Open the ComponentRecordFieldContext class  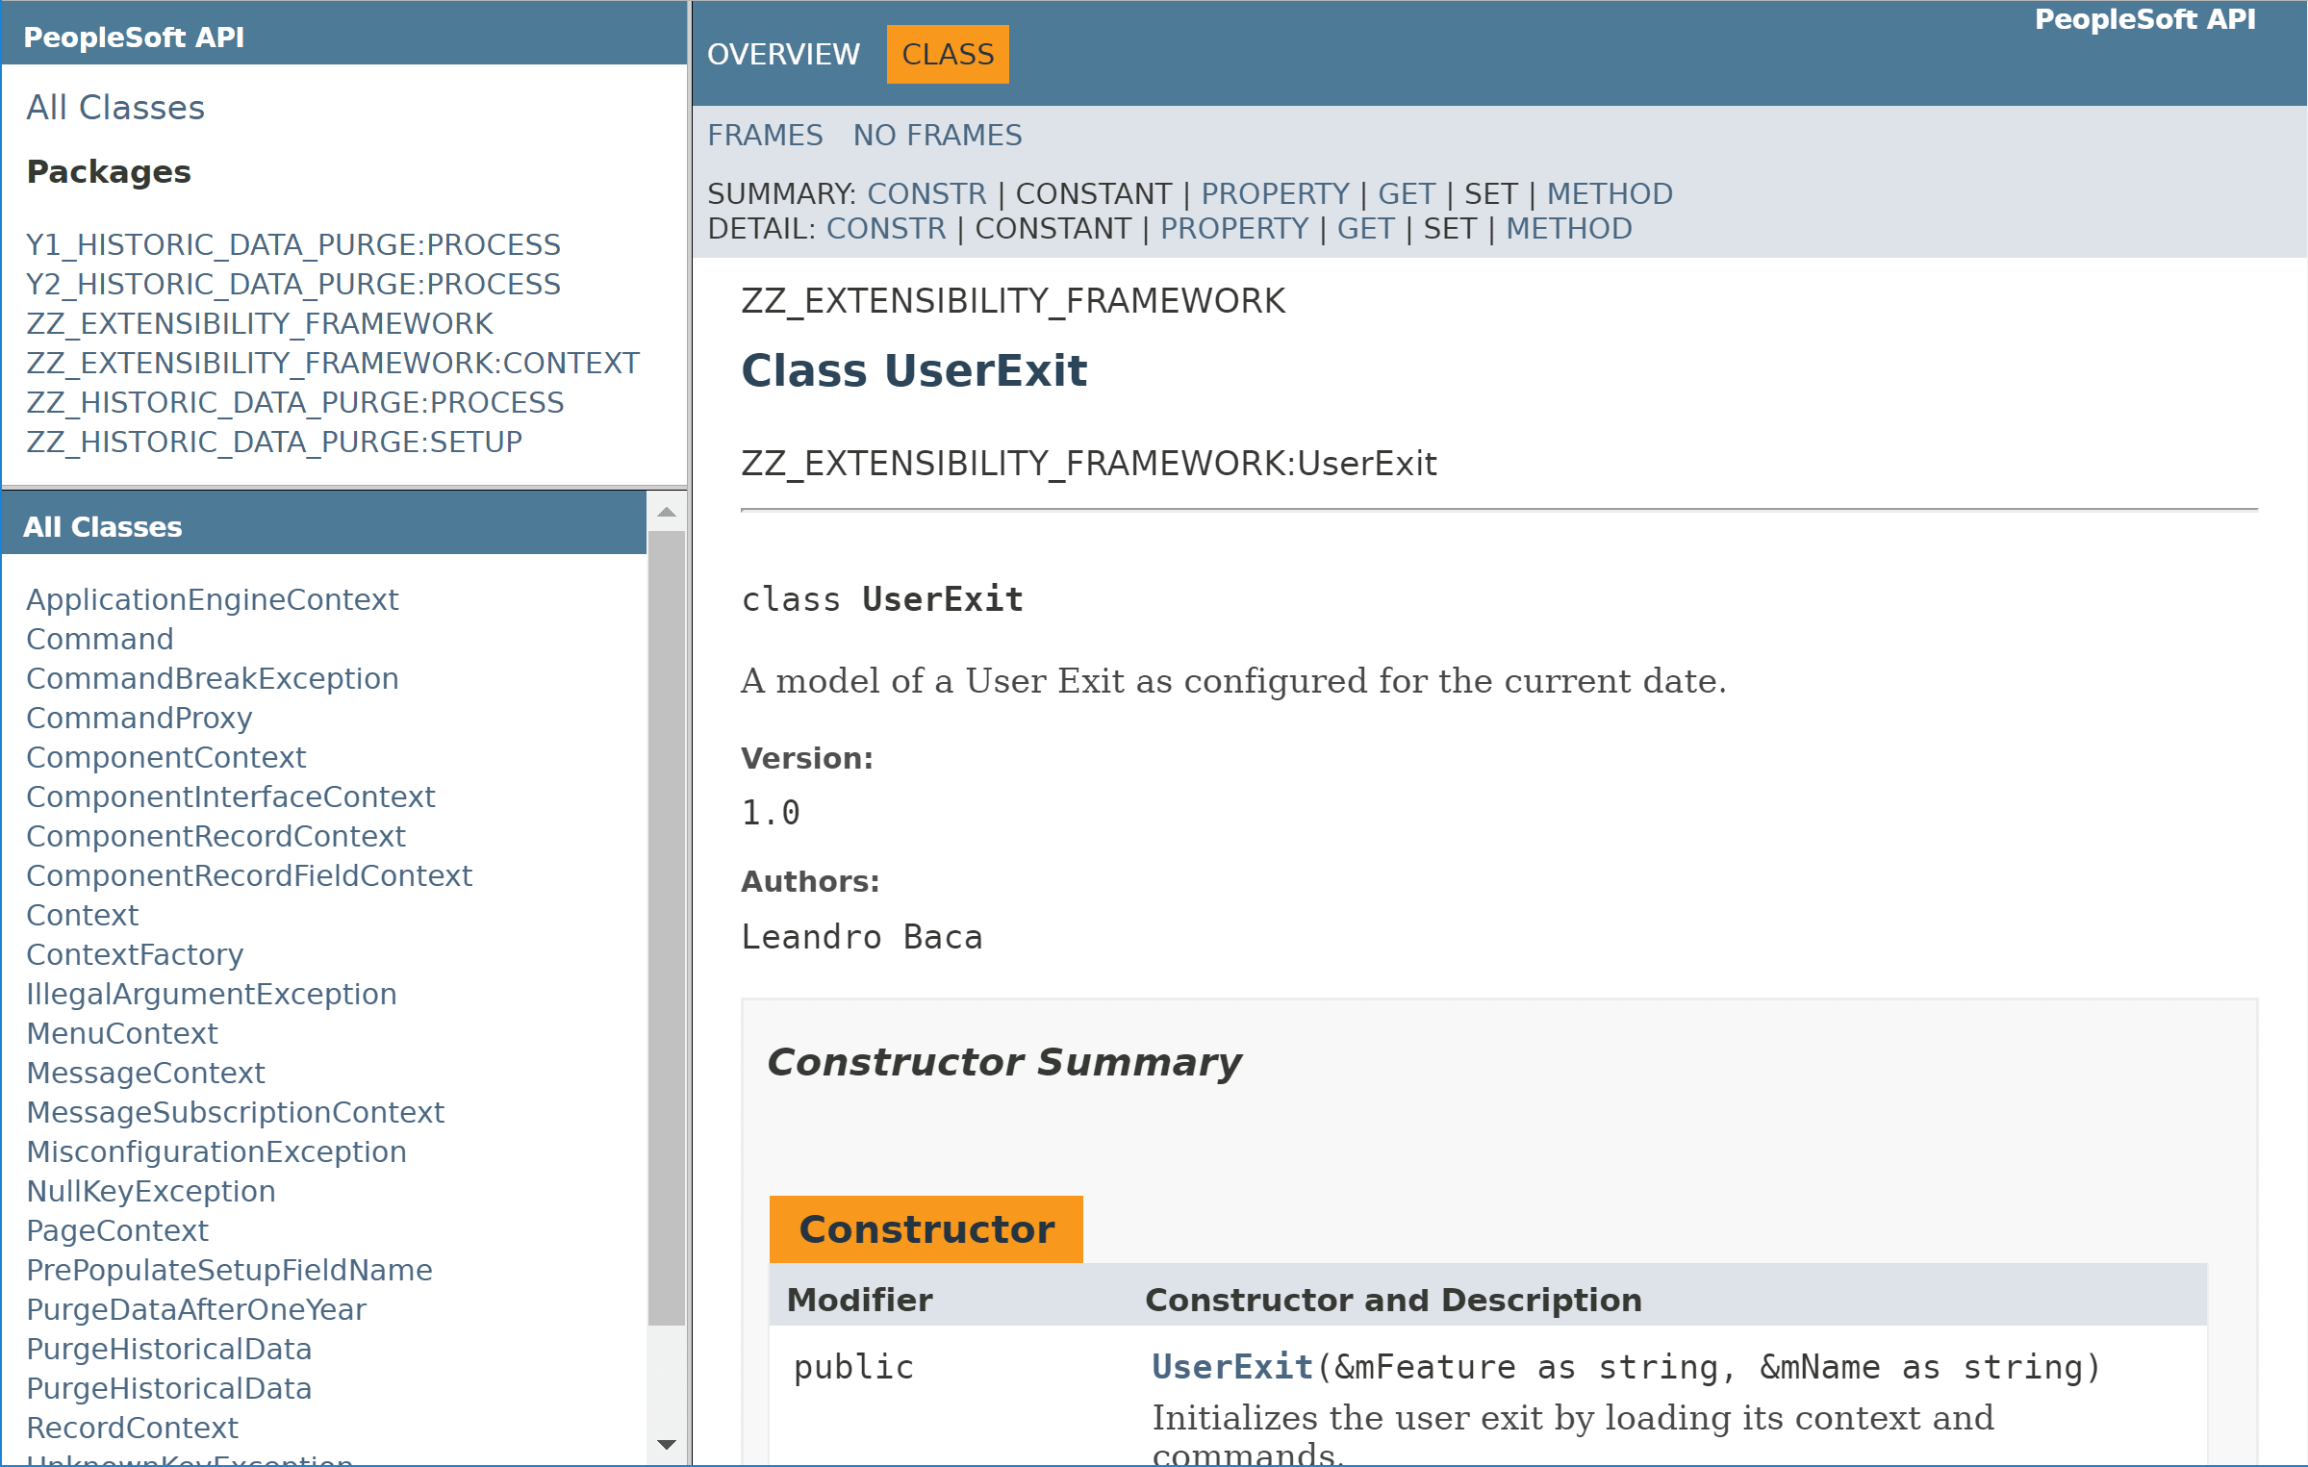(249, 876)
